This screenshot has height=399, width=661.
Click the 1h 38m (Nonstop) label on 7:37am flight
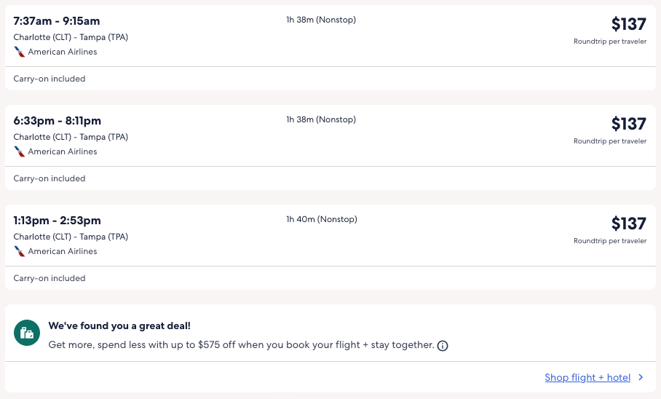[x=321, y=20]
